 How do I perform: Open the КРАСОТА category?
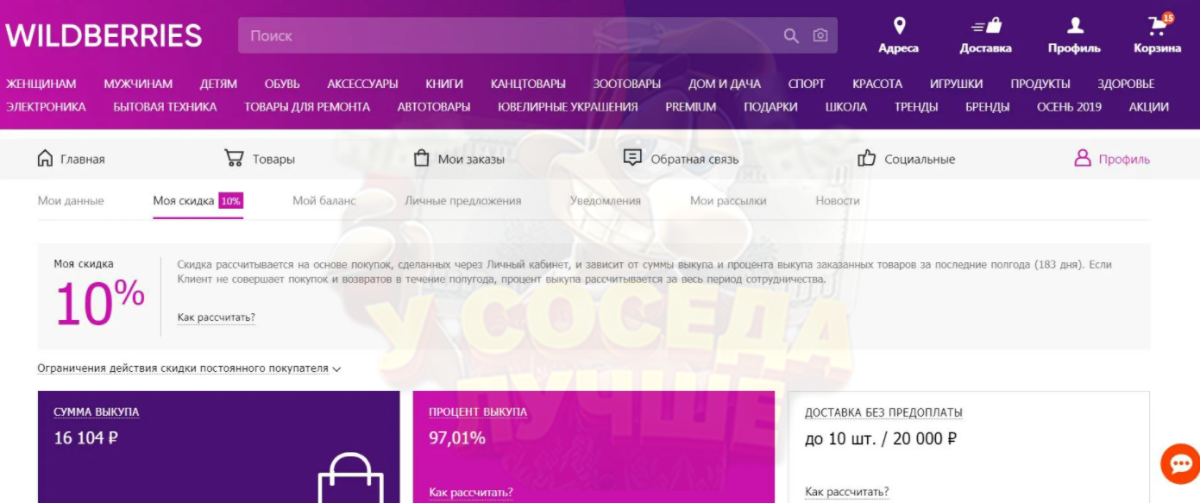pos(877,84)
